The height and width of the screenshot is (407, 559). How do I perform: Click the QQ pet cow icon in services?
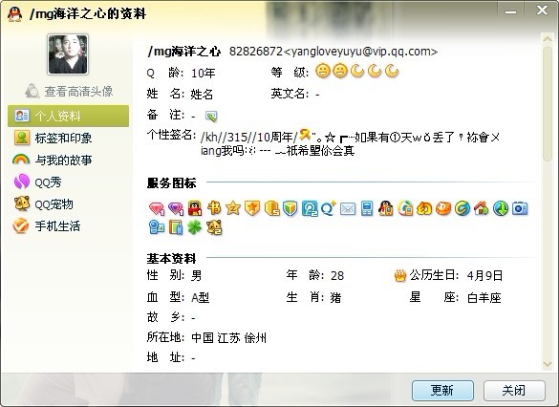coord(214,227)
